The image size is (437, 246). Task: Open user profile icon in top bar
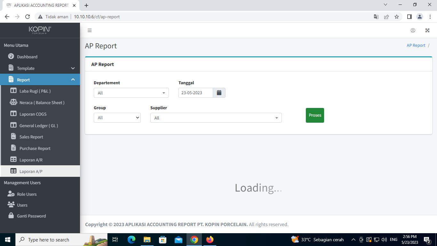pos(413,30)
